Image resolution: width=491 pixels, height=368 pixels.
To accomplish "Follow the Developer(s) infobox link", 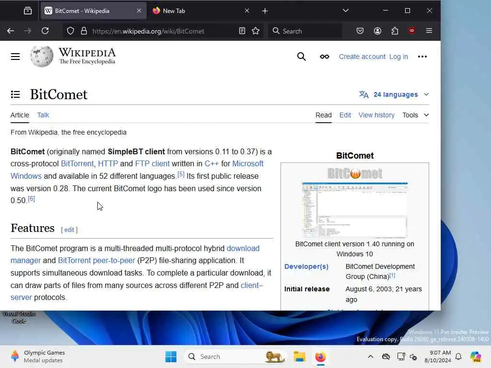I will [x=306, y=266].
